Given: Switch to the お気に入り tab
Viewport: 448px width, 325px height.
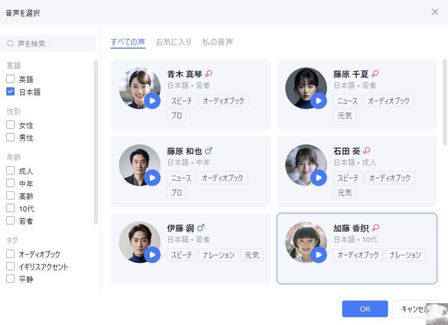Looking at the screenshot, I should pos(174,42).
